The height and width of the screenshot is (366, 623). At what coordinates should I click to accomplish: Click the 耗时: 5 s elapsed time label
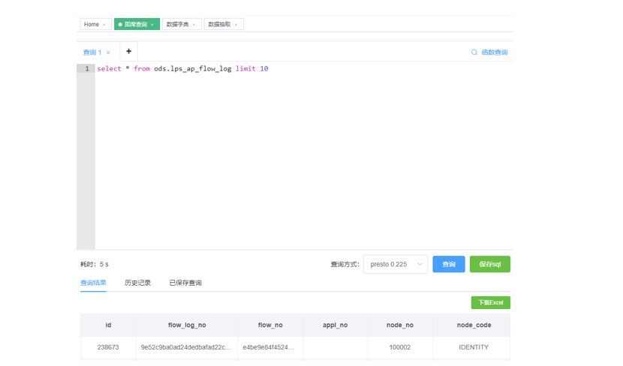(x=95, y=265)
